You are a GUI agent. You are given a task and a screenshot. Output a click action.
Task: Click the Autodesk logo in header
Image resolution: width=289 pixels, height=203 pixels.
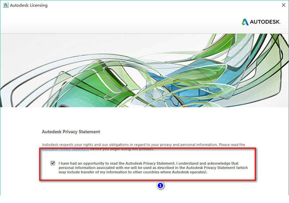(x=261, y=22)
